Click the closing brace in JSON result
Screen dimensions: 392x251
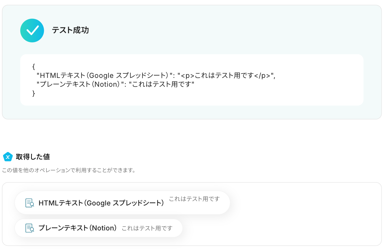pos(34,93)
